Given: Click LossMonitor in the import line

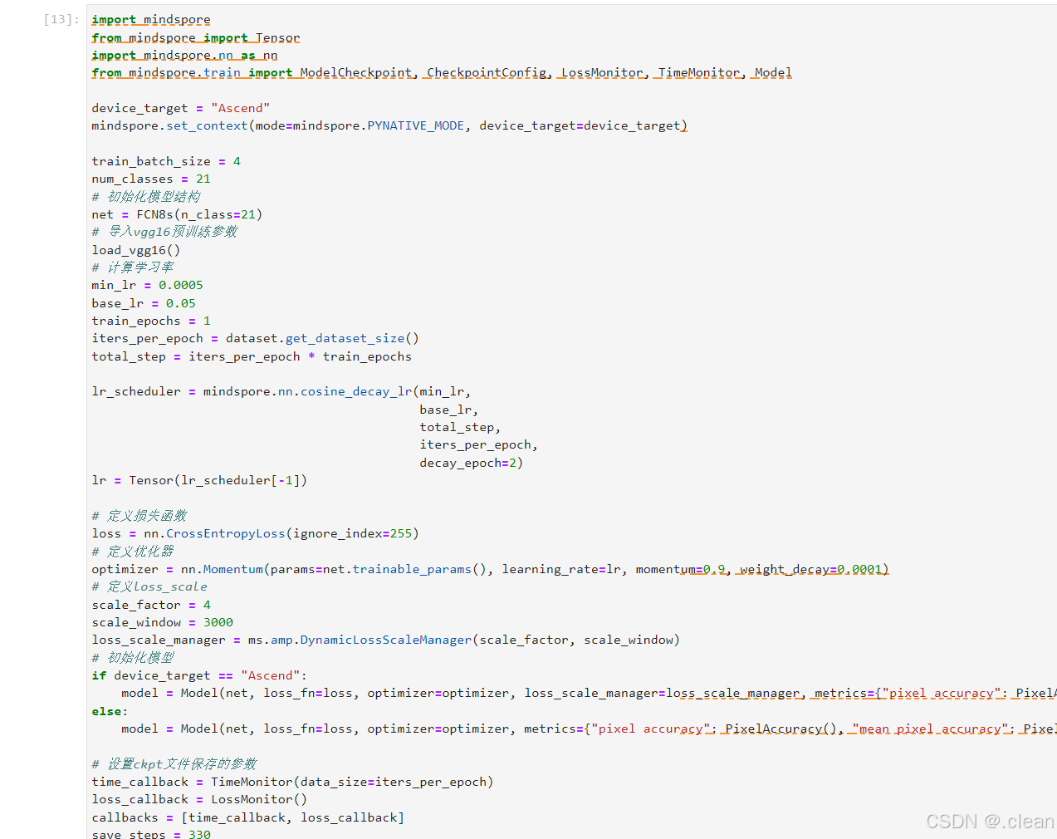Looking at the screenshot, I should pyautogui.click(x=602, y=72).
